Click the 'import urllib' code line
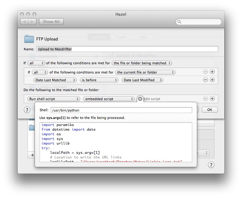The image size is (242, 198). pyautogui.click(x=56, y=143)
